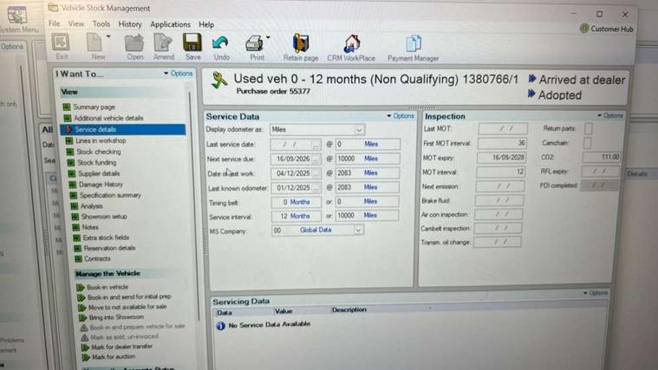Expand Display odometer as dropdown

point(359,129)
